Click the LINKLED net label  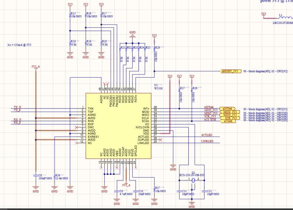pyautogui.click(x=207, y=141)
